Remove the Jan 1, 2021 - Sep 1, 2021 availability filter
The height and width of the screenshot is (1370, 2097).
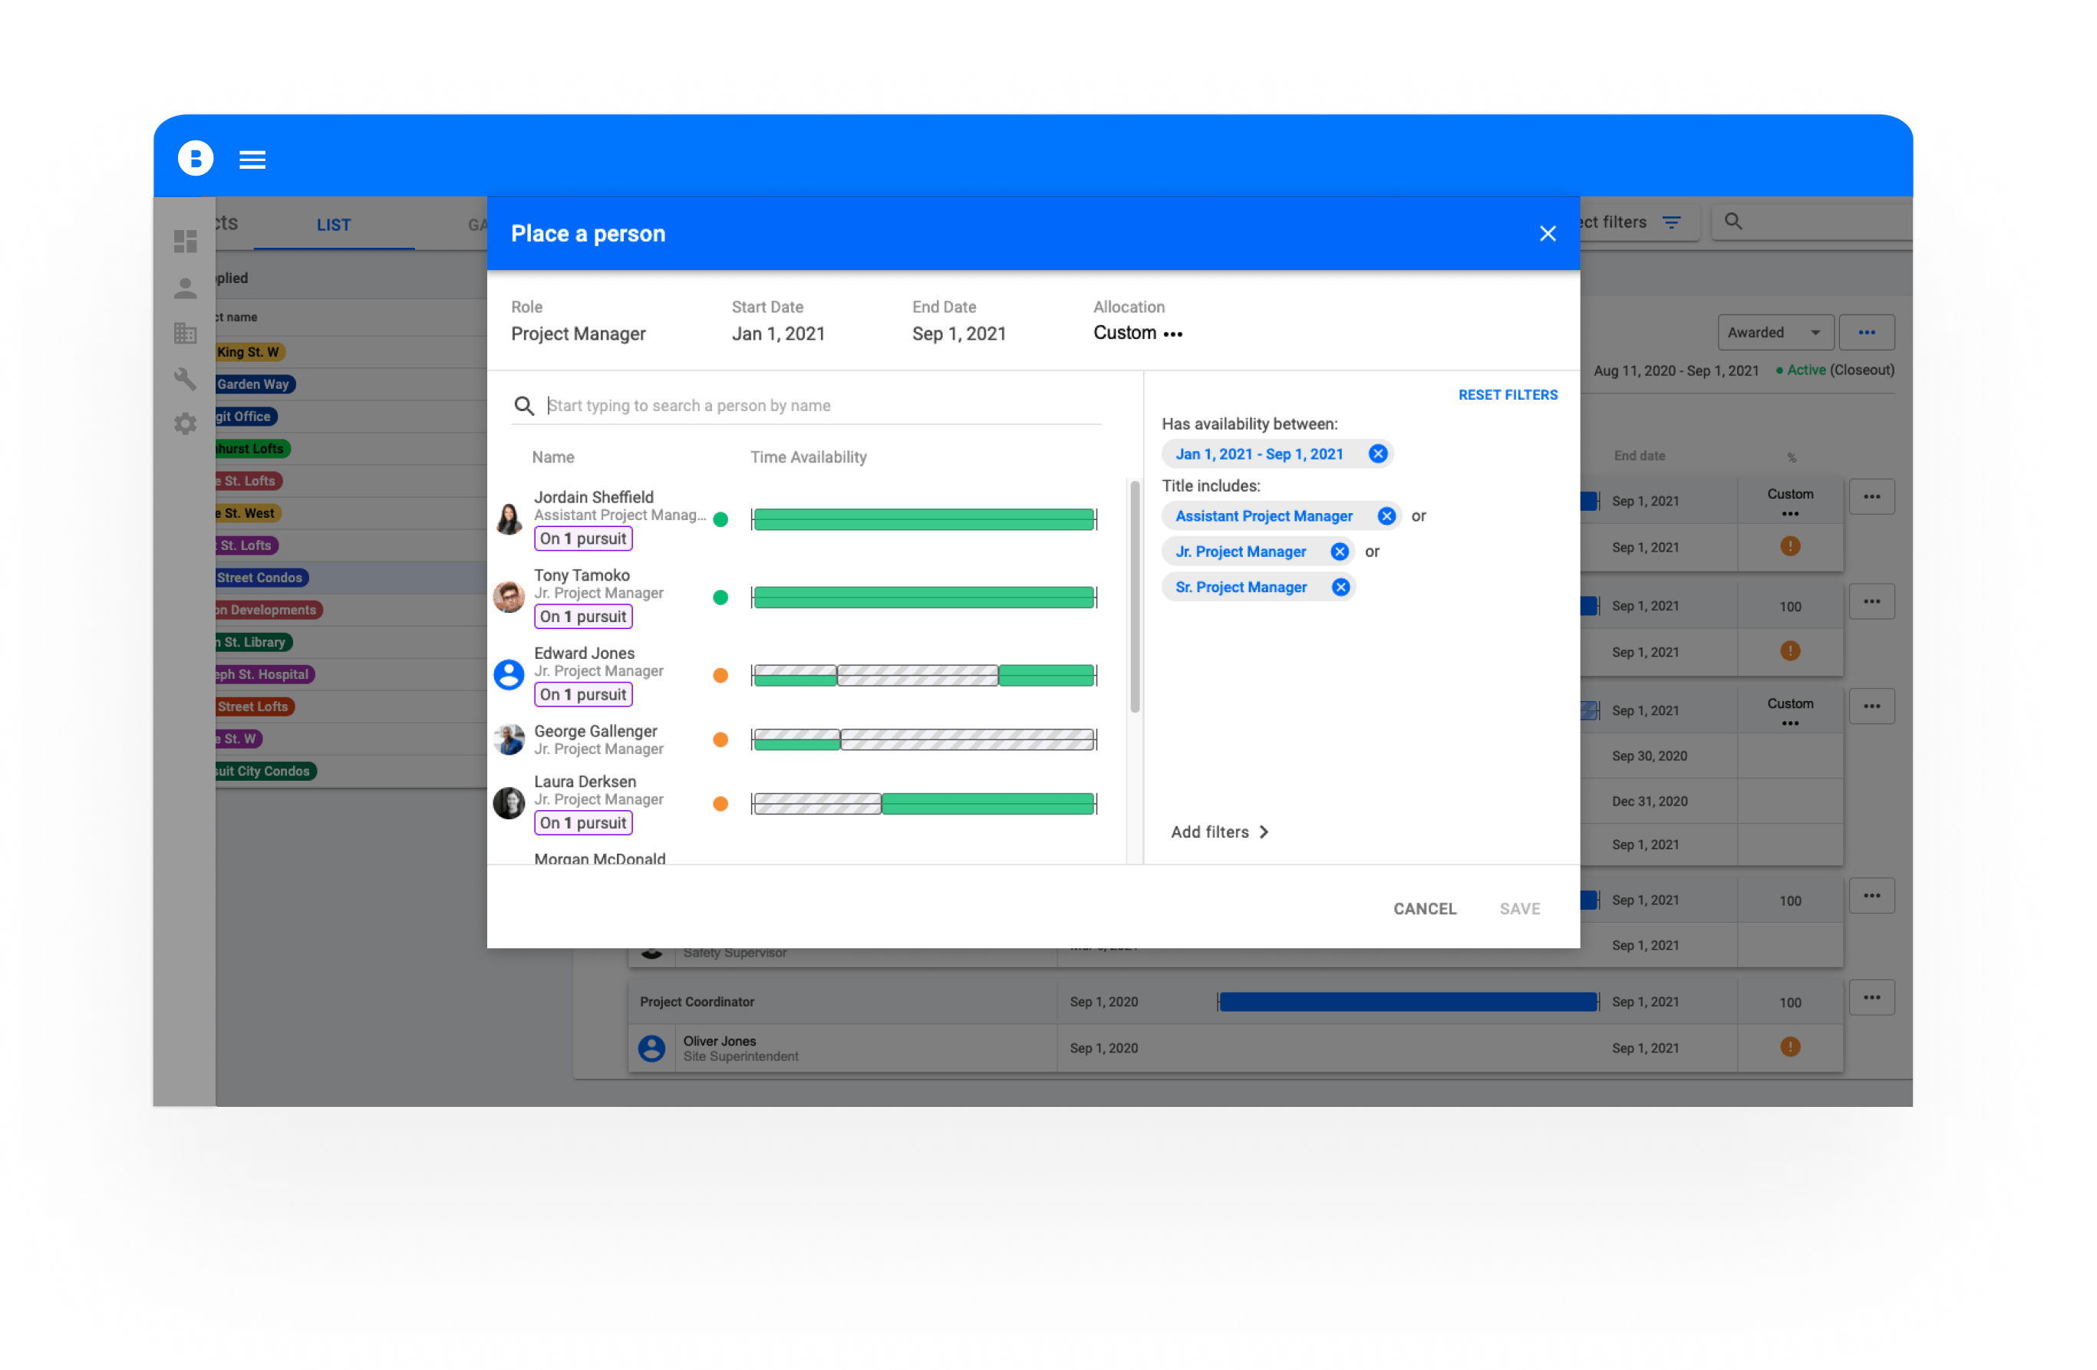tap(1378, 454)
